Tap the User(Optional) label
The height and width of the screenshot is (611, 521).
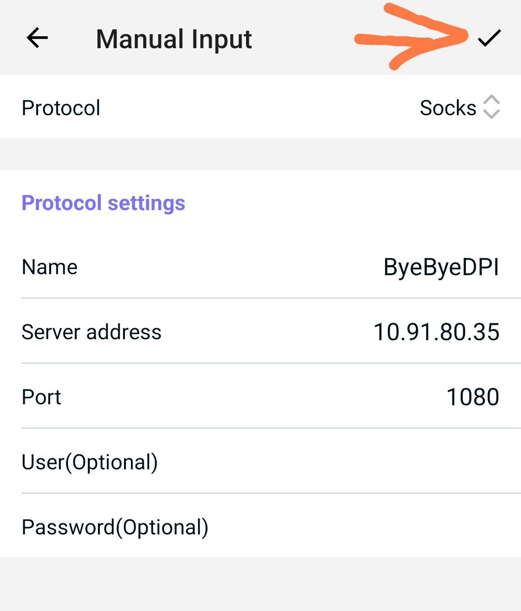point(90,462)
